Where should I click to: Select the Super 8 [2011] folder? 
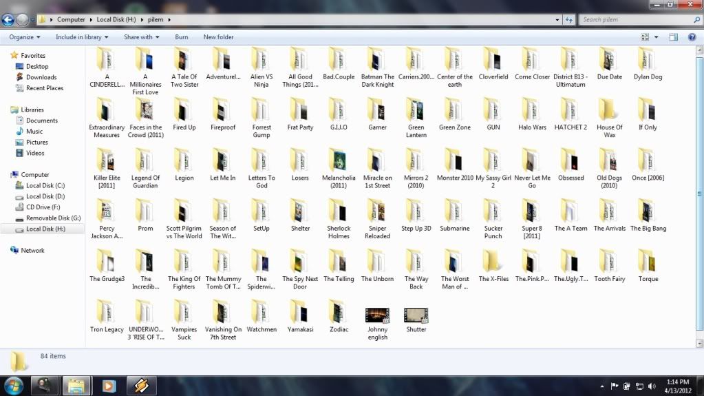point(531,220)
